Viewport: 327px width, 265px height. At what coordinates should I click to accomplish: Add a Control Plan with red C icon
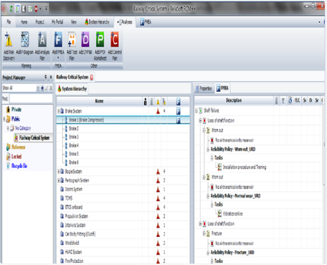(115, 46)
